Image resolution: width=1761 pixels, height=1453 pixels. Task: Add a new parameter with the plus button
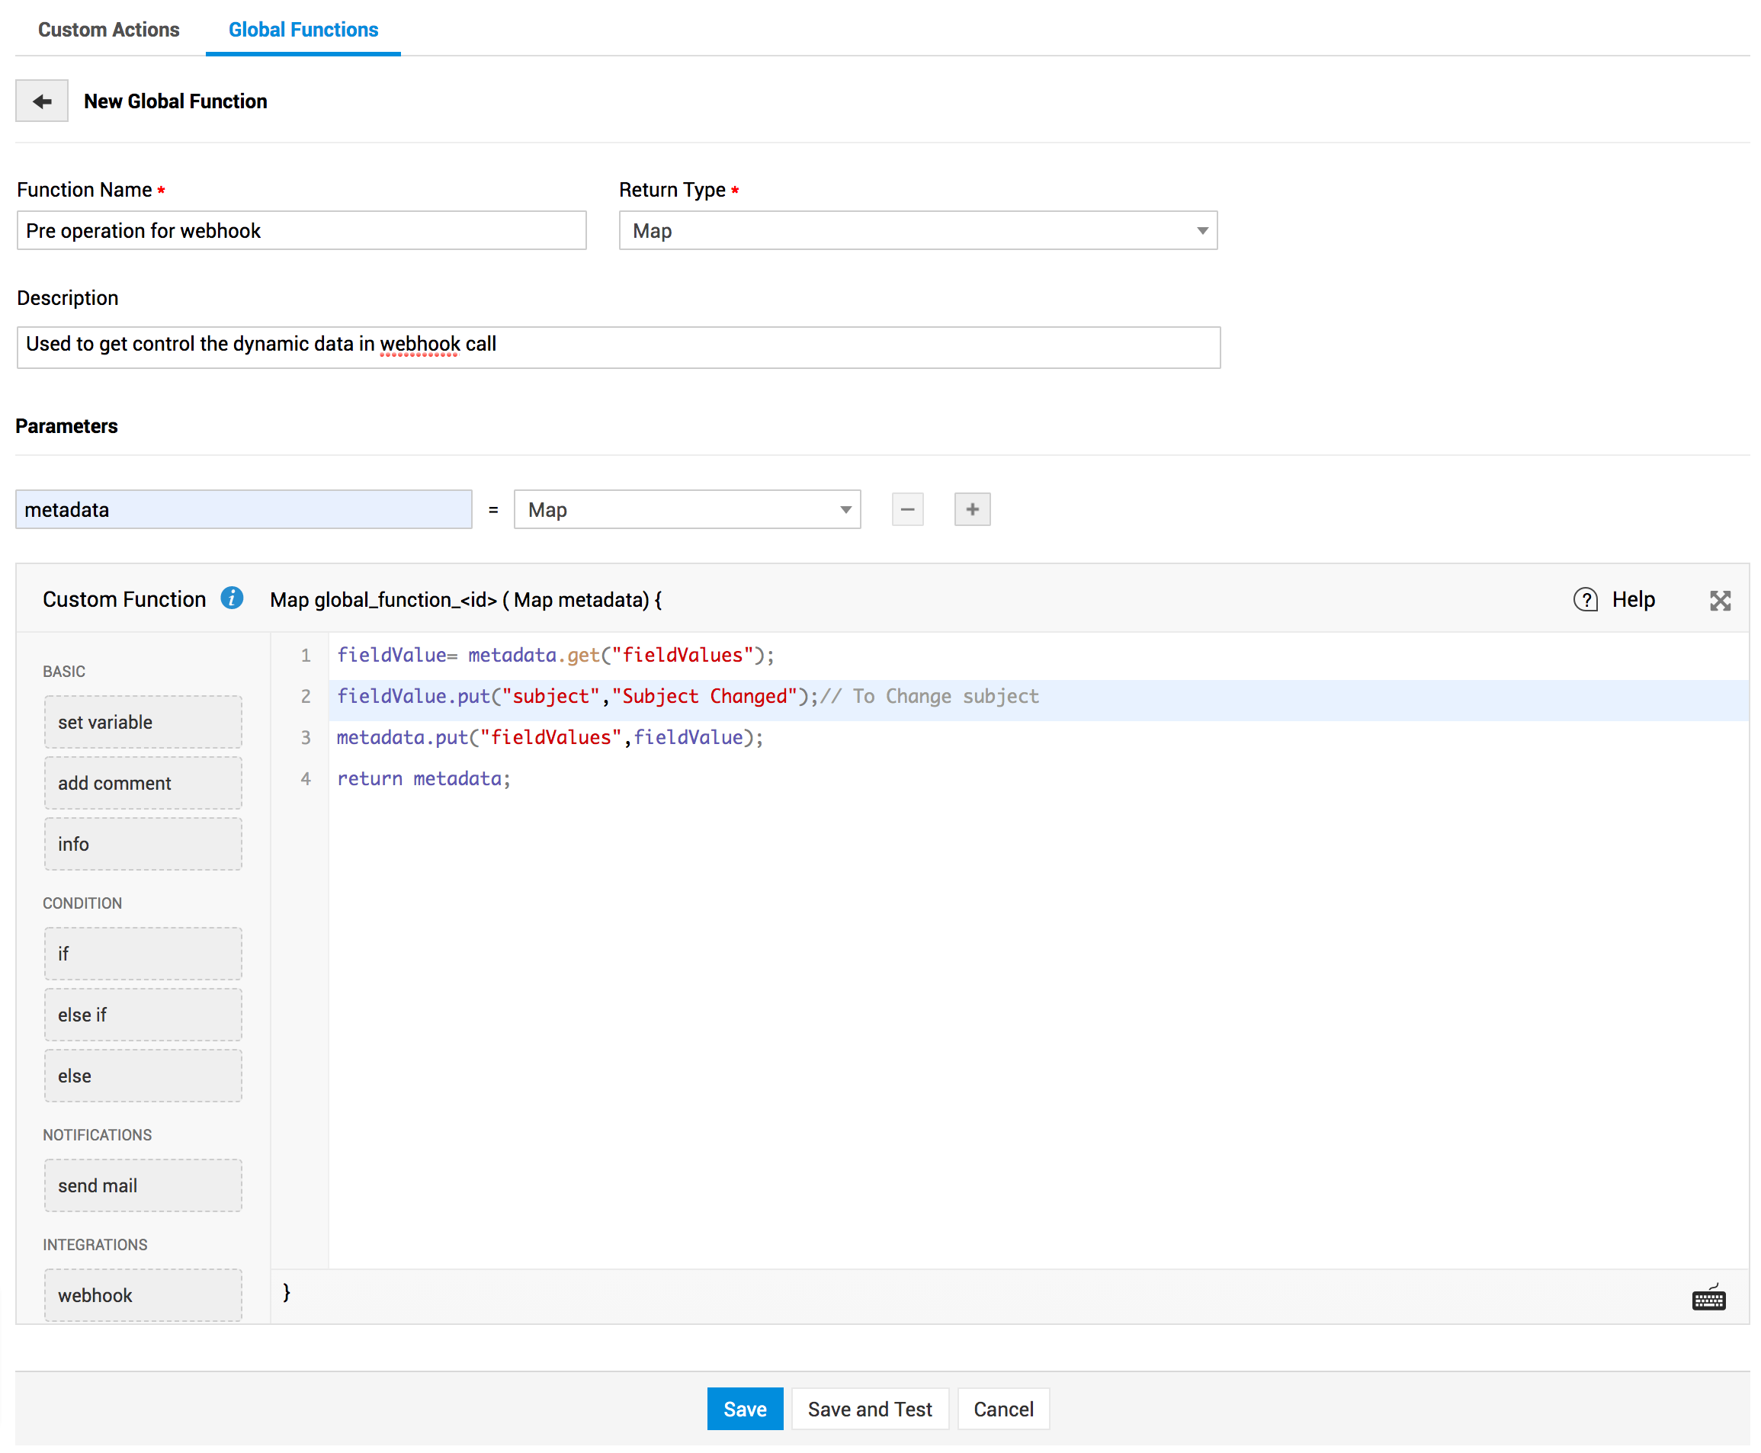pos(971,509)
